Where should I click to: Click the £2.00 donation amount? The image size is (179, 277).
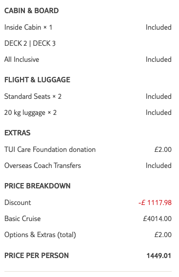tap(163, 149)
